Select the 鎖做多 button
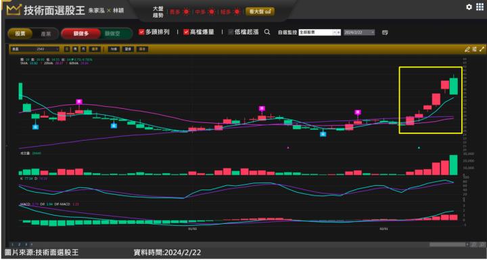The height and width of the screenshot is (261, 487). [x=81, y=34]
